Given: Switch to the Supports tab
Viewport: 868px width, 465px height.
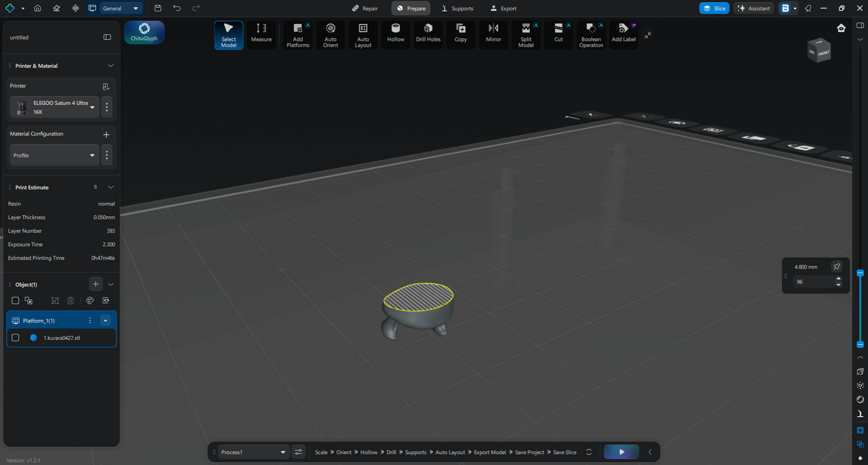Looking at the screenshot, I should [x=457, y=8].
